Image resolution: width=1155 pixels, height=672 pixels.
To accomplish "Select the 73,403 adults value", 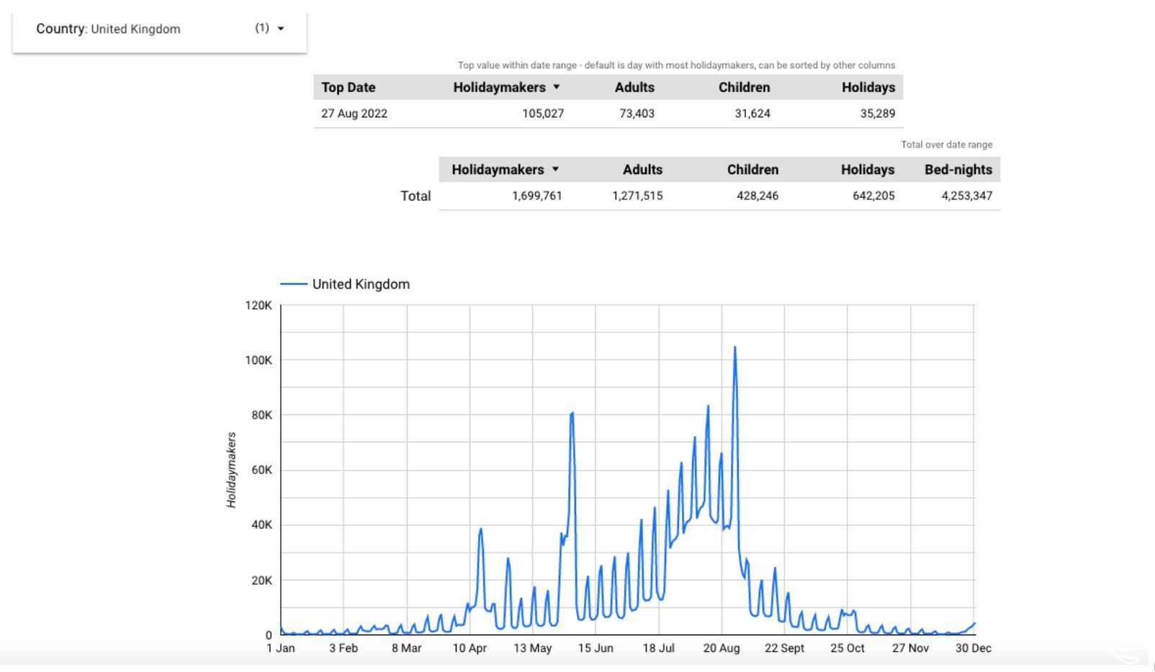I will [x=637, y=114].
